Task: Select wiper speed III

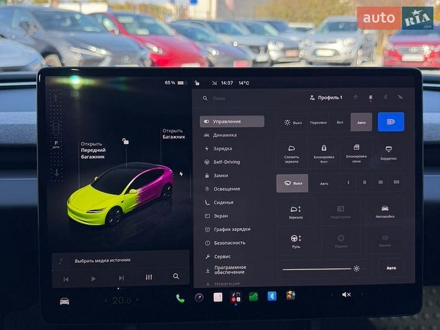Action: [x=380, y=182]
